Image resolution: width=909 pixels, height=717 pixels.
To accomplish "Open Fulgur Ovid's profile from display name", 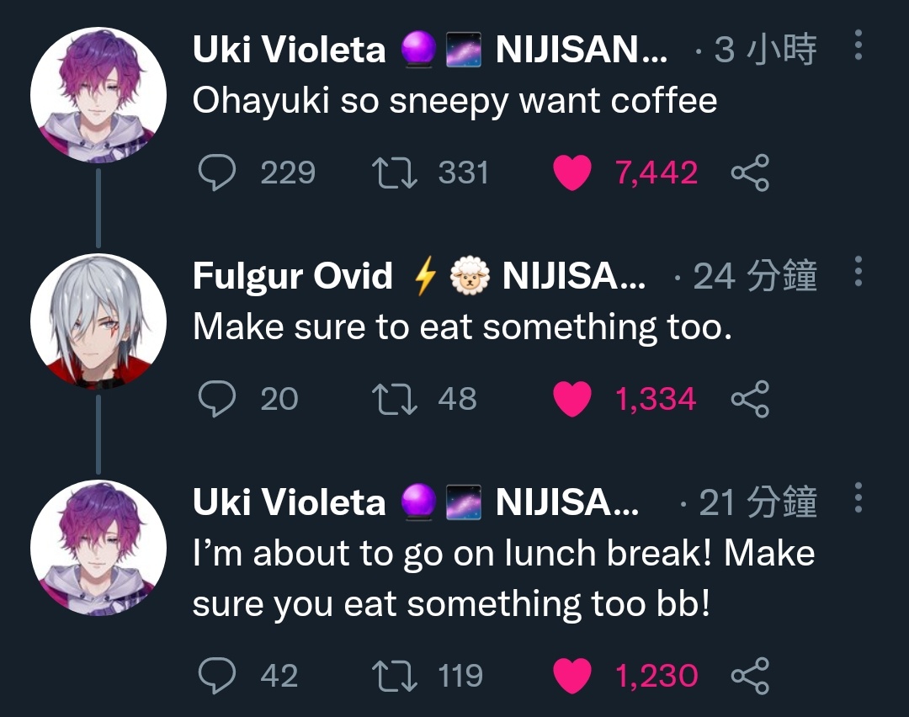I will (293, 276).
